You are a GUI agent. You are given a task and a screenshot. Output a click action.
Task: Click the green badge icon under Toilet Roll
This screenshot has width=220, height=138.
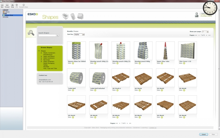click(73, 90)
